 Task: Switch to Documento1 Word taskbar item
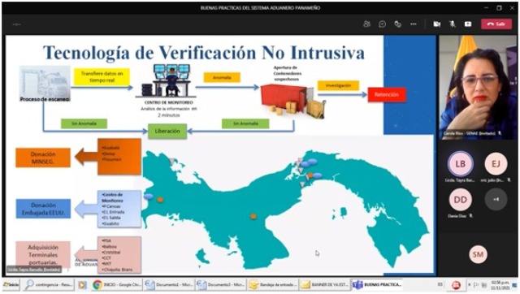coord(169,285)
